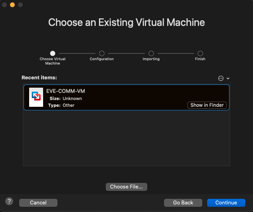This screenshot has height=212, width=253.
Task: Open the Choose File… dialog
Action: tap(126, 187)
